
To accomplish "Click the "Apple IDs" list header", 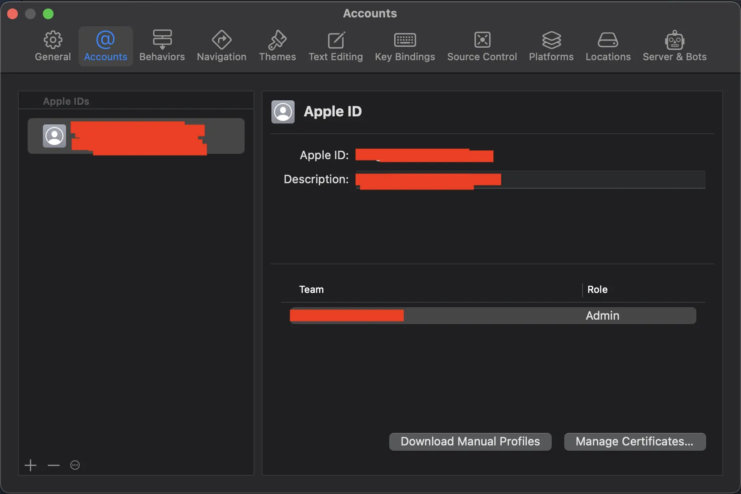I will pos(66,101).
